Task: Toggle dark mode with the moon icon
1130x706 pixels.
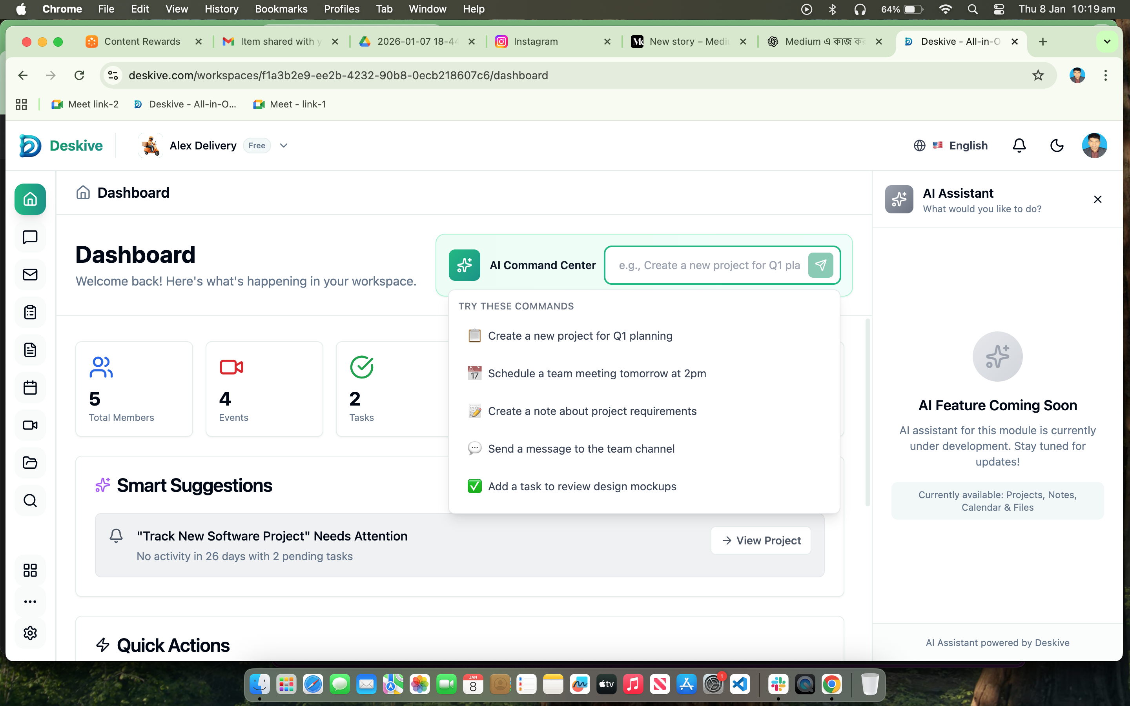Action: pyautogui.click(x=1057, y=145)
